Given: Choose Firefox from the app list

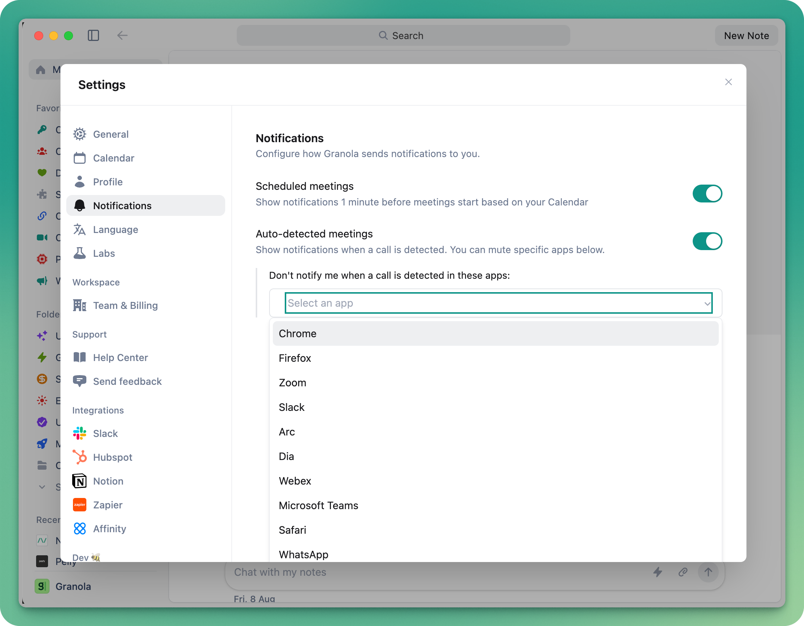Looking at the screenshot, I should point(495,358).
